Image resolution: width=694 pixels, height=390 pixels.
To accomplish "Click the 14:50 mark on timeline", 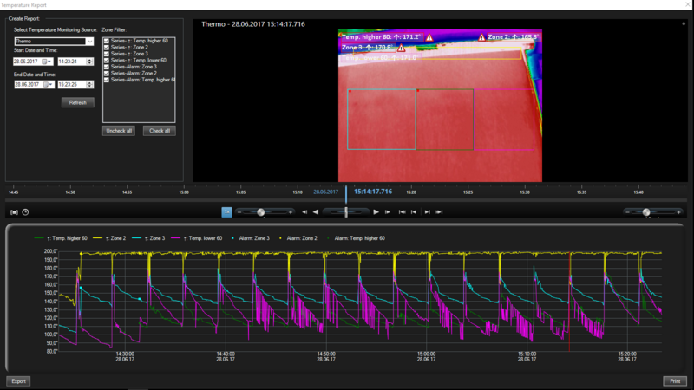I will click(70, 192).
